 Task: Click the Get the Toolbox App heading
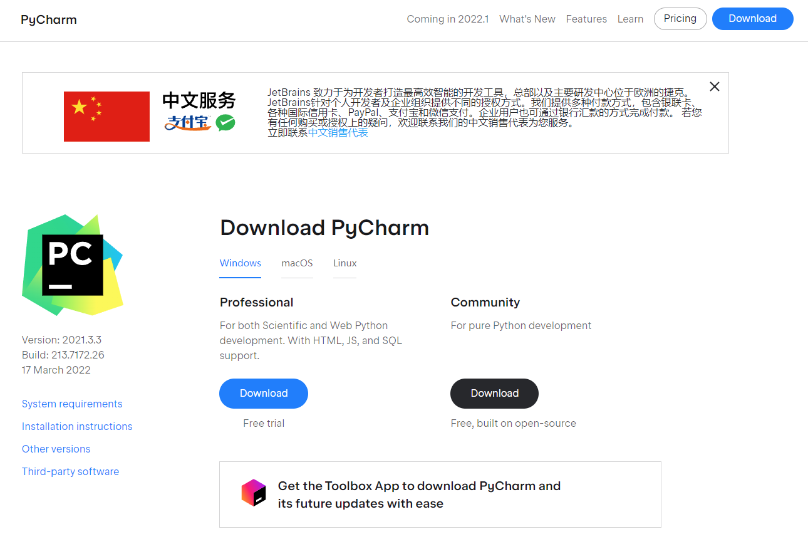click(x=419, y=495)
